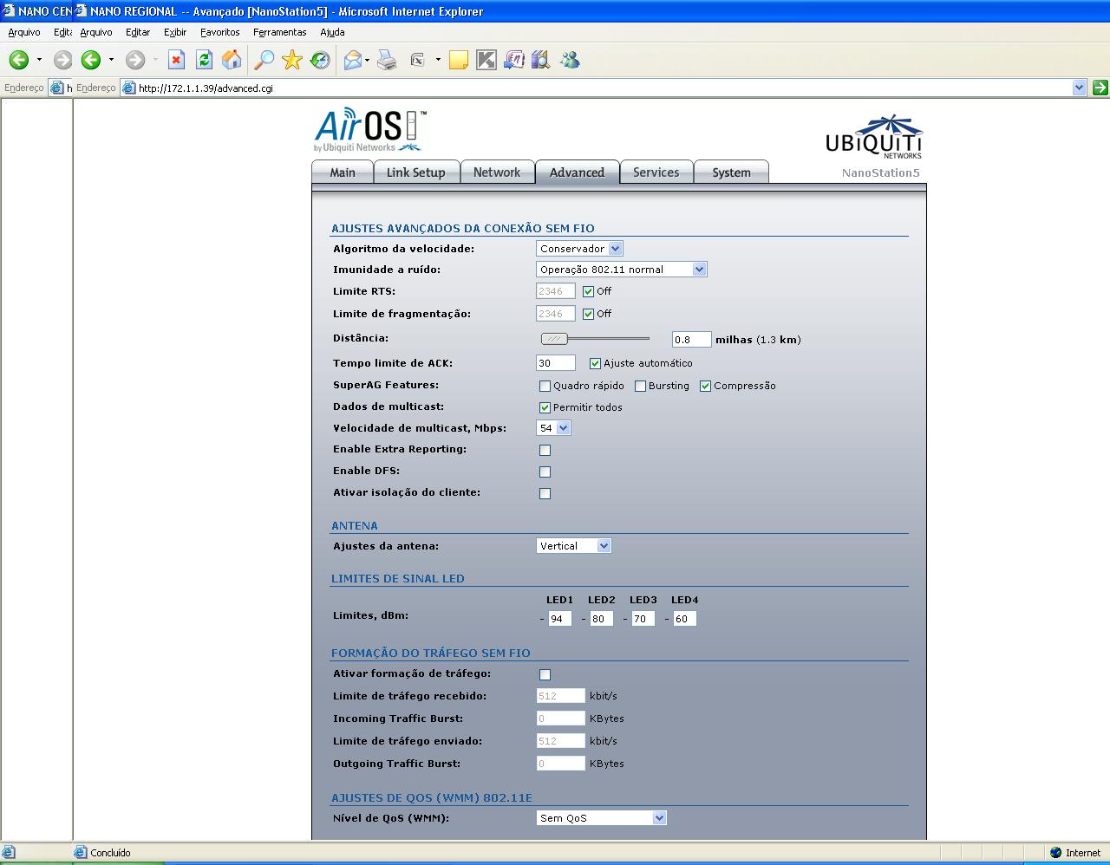The image size is (1110, 865).
Task: Disable the Compressão checkbox
Action: (x=705, y=387)
